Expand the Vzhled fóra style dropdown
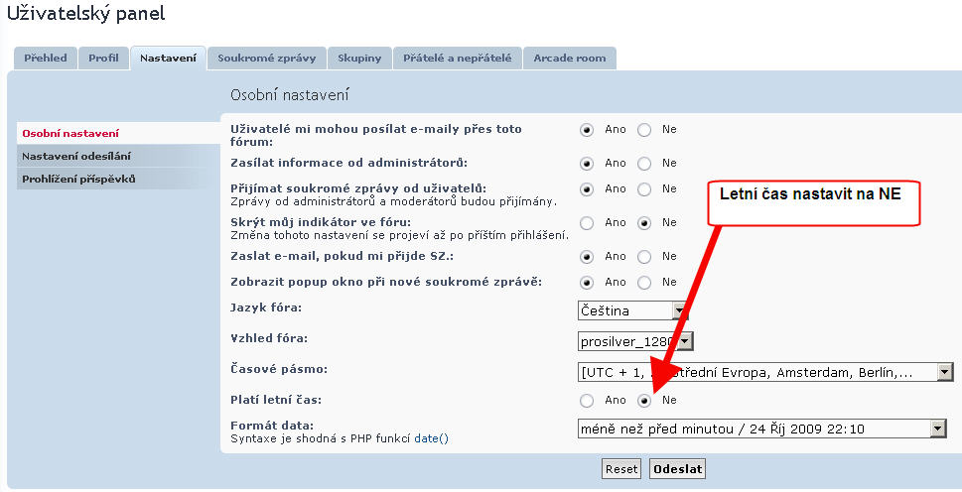The image size is (962, 492). tap(635, 341)
